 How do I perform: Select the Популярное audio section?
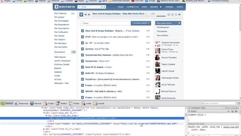(x=162, y=31)
